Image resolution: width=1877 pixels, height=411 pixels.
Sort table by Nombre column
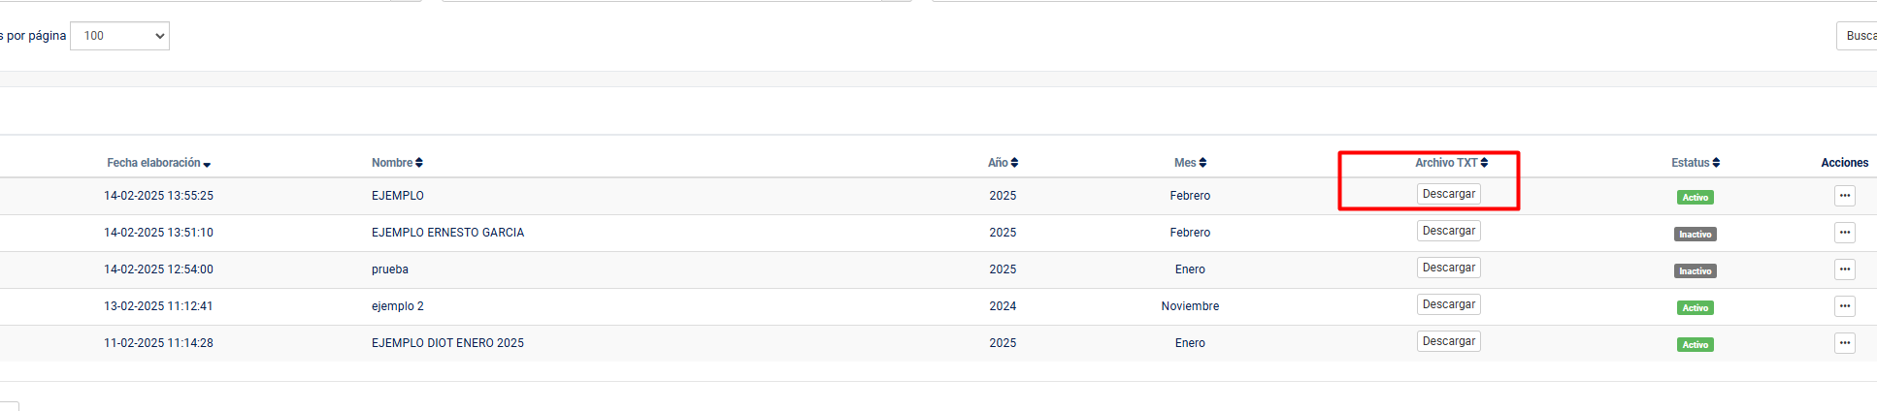point(397,163)
